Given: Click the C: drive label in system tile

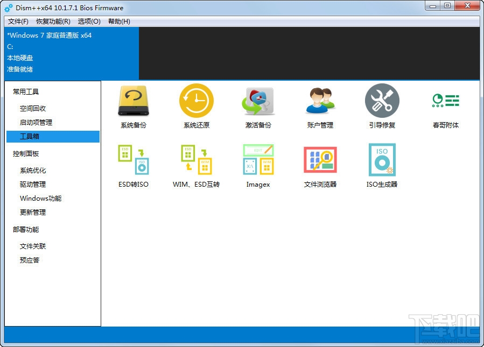Looking at the screenshot, I should 10,47.
